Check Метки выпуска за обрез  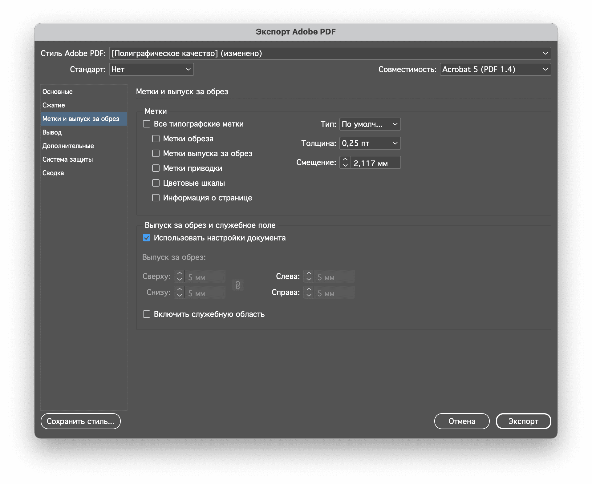coord(156,153)
